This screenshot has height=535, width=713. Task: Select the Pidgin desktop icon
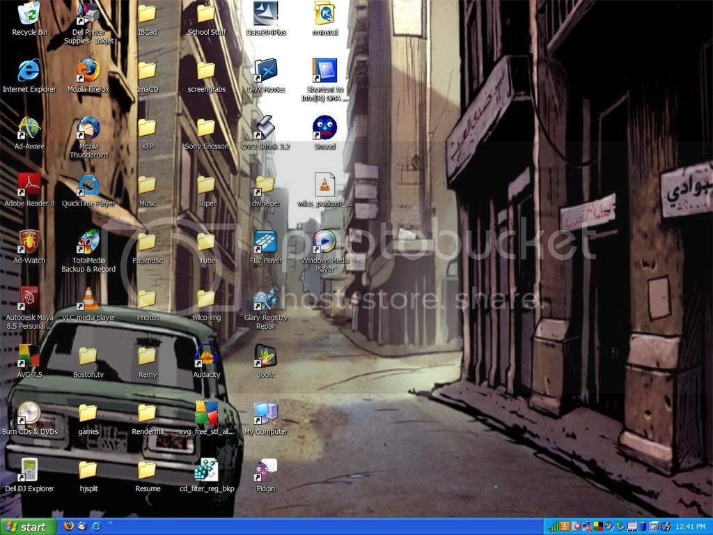265,471
